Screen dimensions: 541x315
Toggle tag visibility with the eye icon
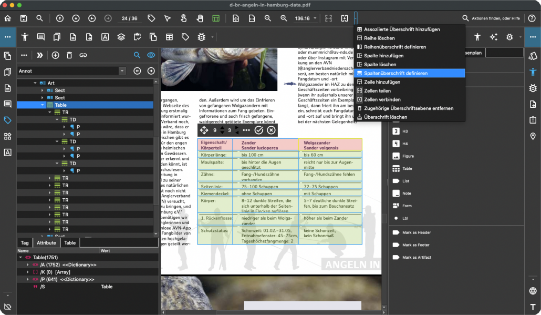point(151,55)
